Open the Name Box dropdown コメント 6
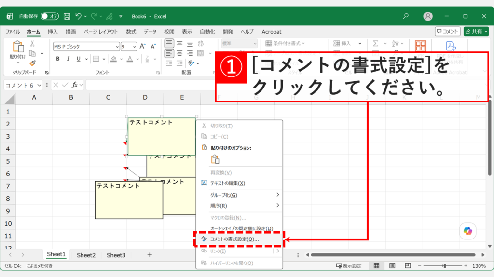The width and height of the screenshot is (494, 277). (39, 85)
